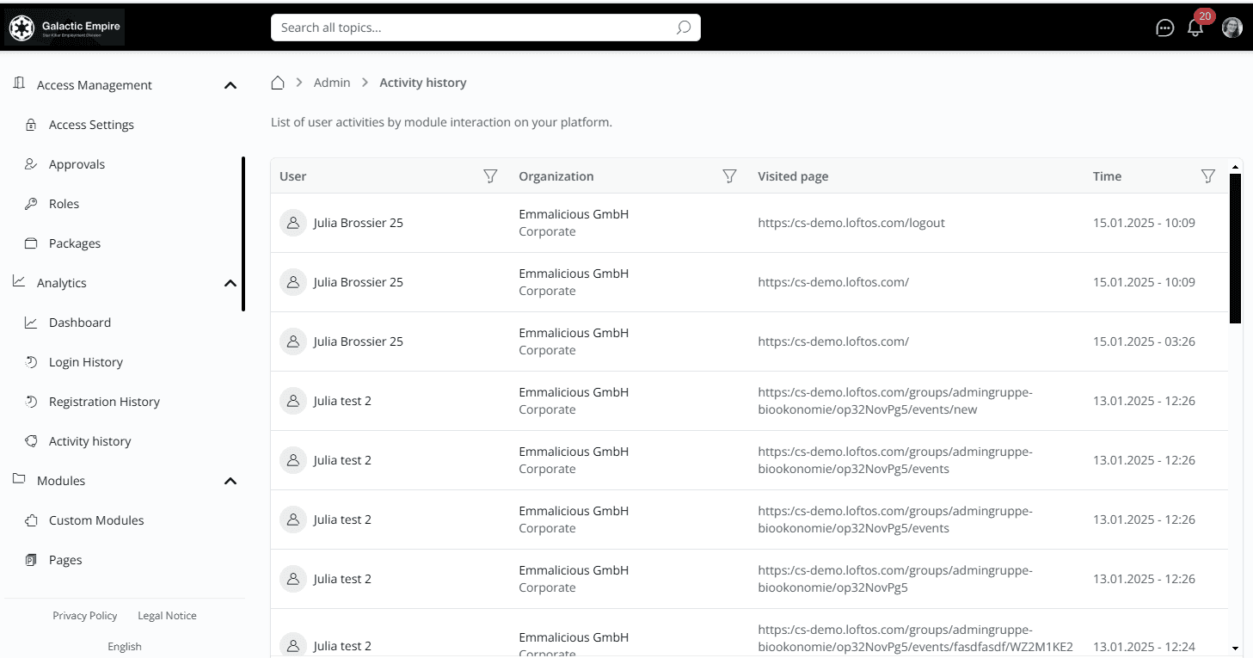The image size is (1253, 658).
Task: Collapse the Access Management section
Action: point(230,85)
